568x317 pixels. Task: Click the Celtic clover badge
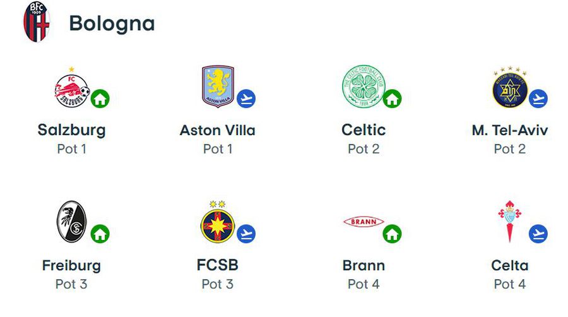364,87
